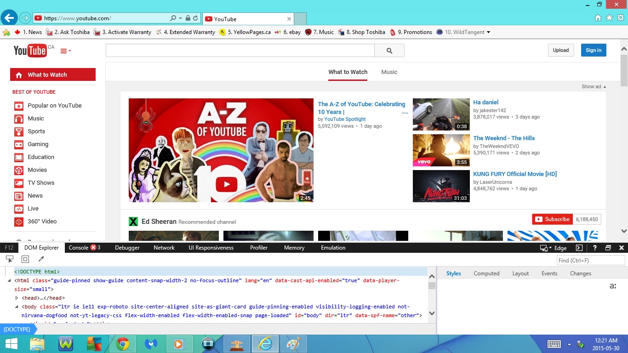Click the Live icon in sidebar
Viewport: 628px width, 353px height.
(19, 209)
